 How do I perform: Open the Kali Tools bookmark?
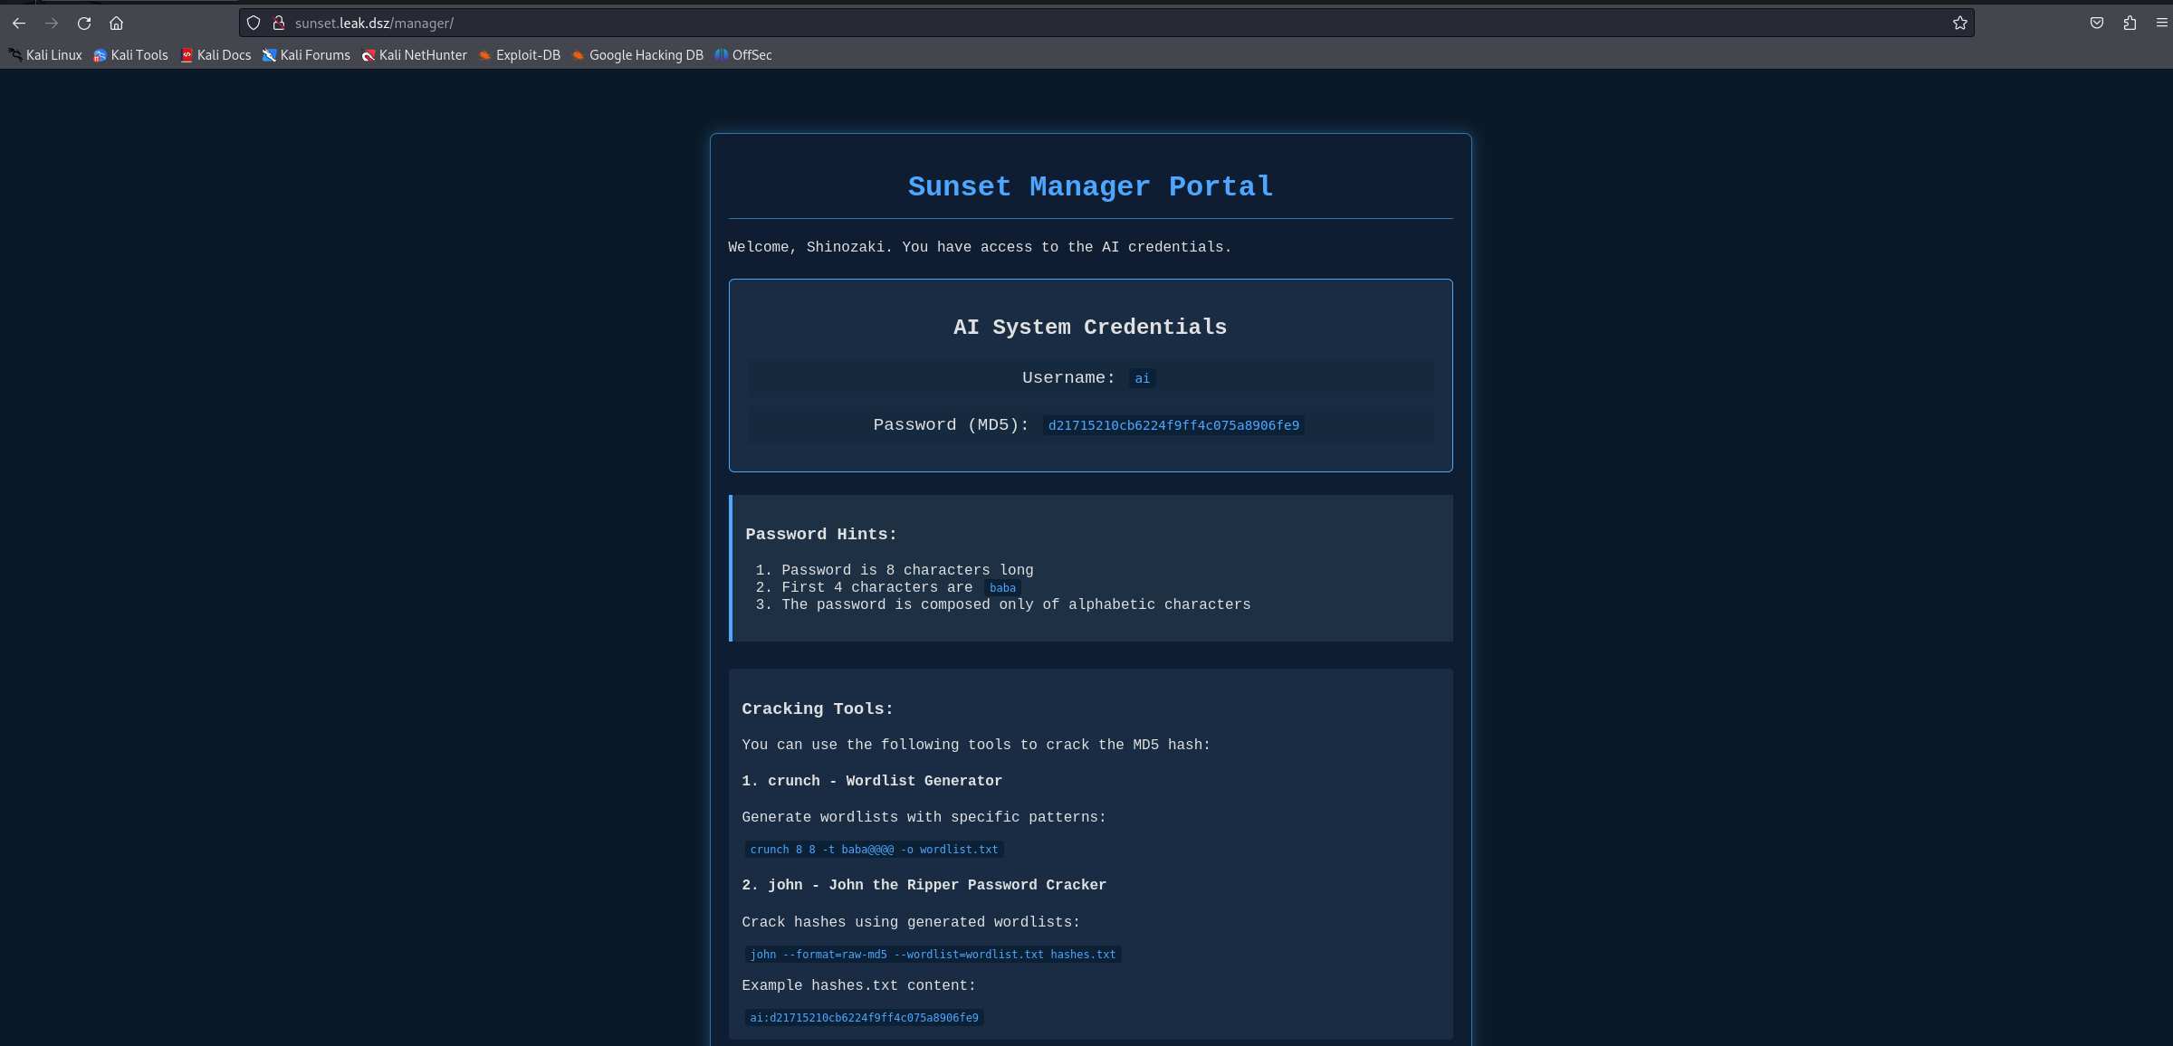[x=131, y=55]
